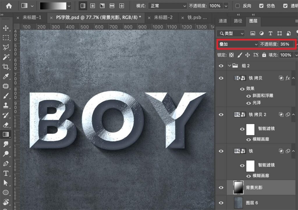Screen dimensions: 298x210
Task: Select the Eyedropper tool
Action: [6, 76]
